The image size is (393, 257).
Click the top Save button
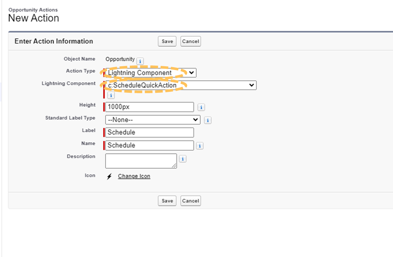tap(167, 41)
